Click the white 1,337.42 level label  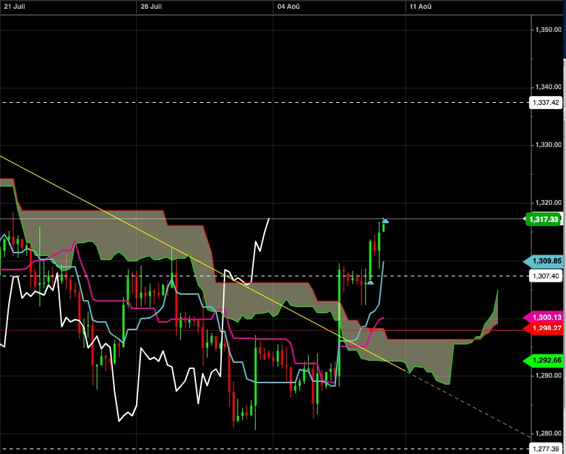[x=546, y=102]
